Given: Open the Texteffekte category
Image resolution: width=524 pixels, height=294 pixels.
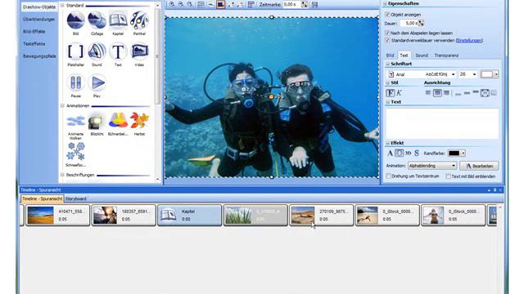Looking at the screenshot, I should [x=34, y=44].
